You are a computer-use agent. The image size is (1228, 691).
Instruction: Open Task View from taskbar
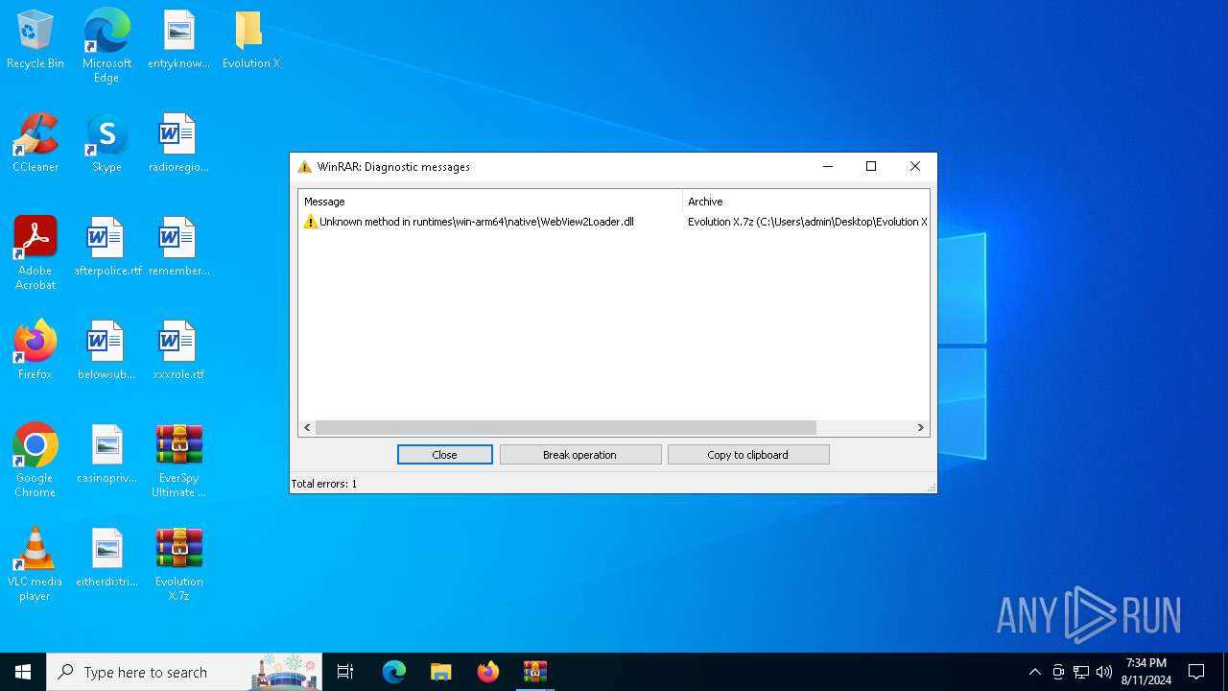tap(345, 672)
